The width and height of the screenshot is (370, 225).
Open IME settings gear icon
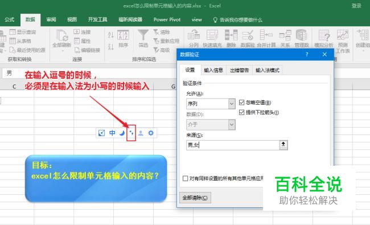(150, 133)
